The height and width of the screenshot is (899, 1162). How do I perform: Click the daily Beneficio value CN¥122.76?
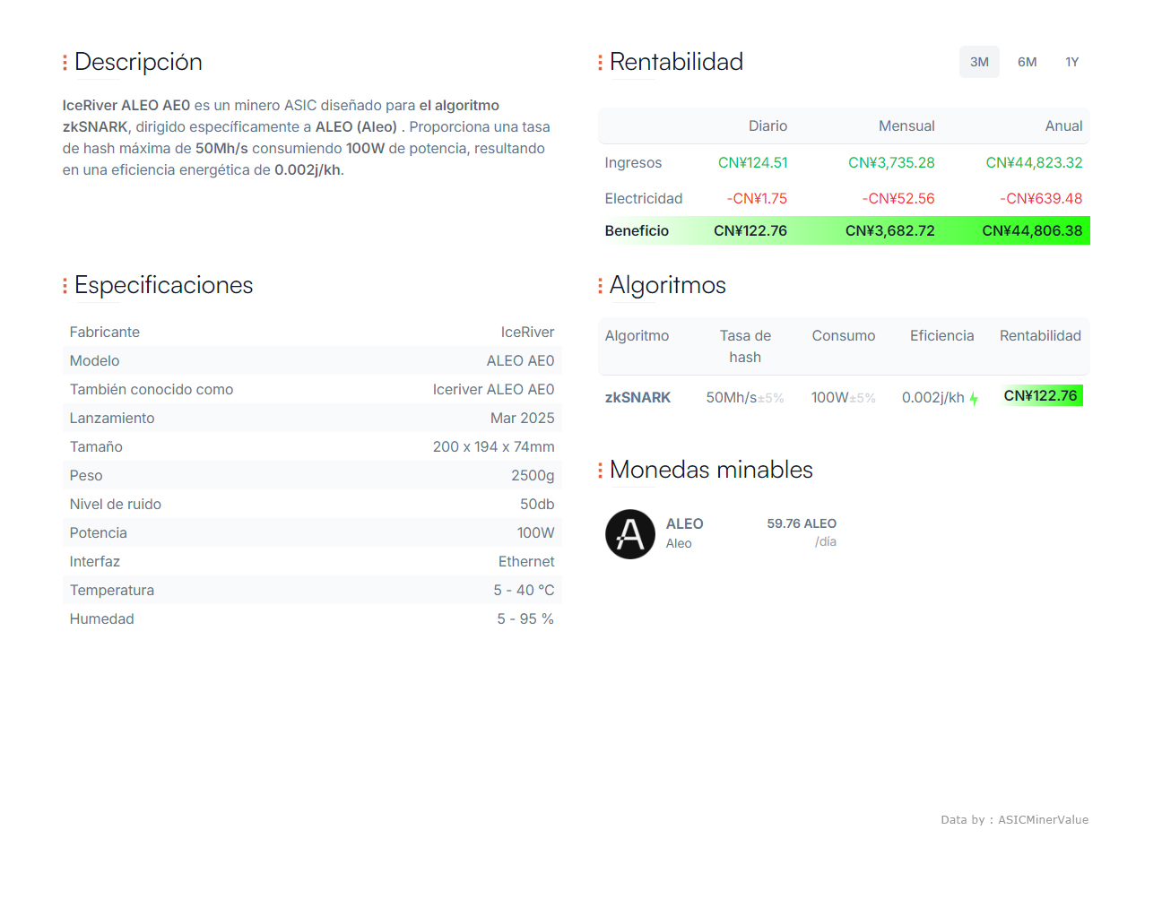tap(750, 230)
